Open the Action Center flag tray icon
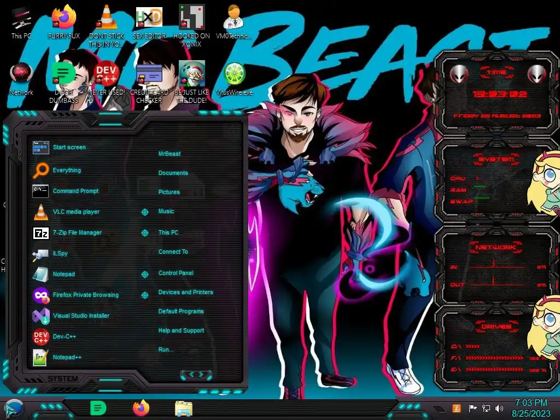The image size is (560, 420). (473, 408)
